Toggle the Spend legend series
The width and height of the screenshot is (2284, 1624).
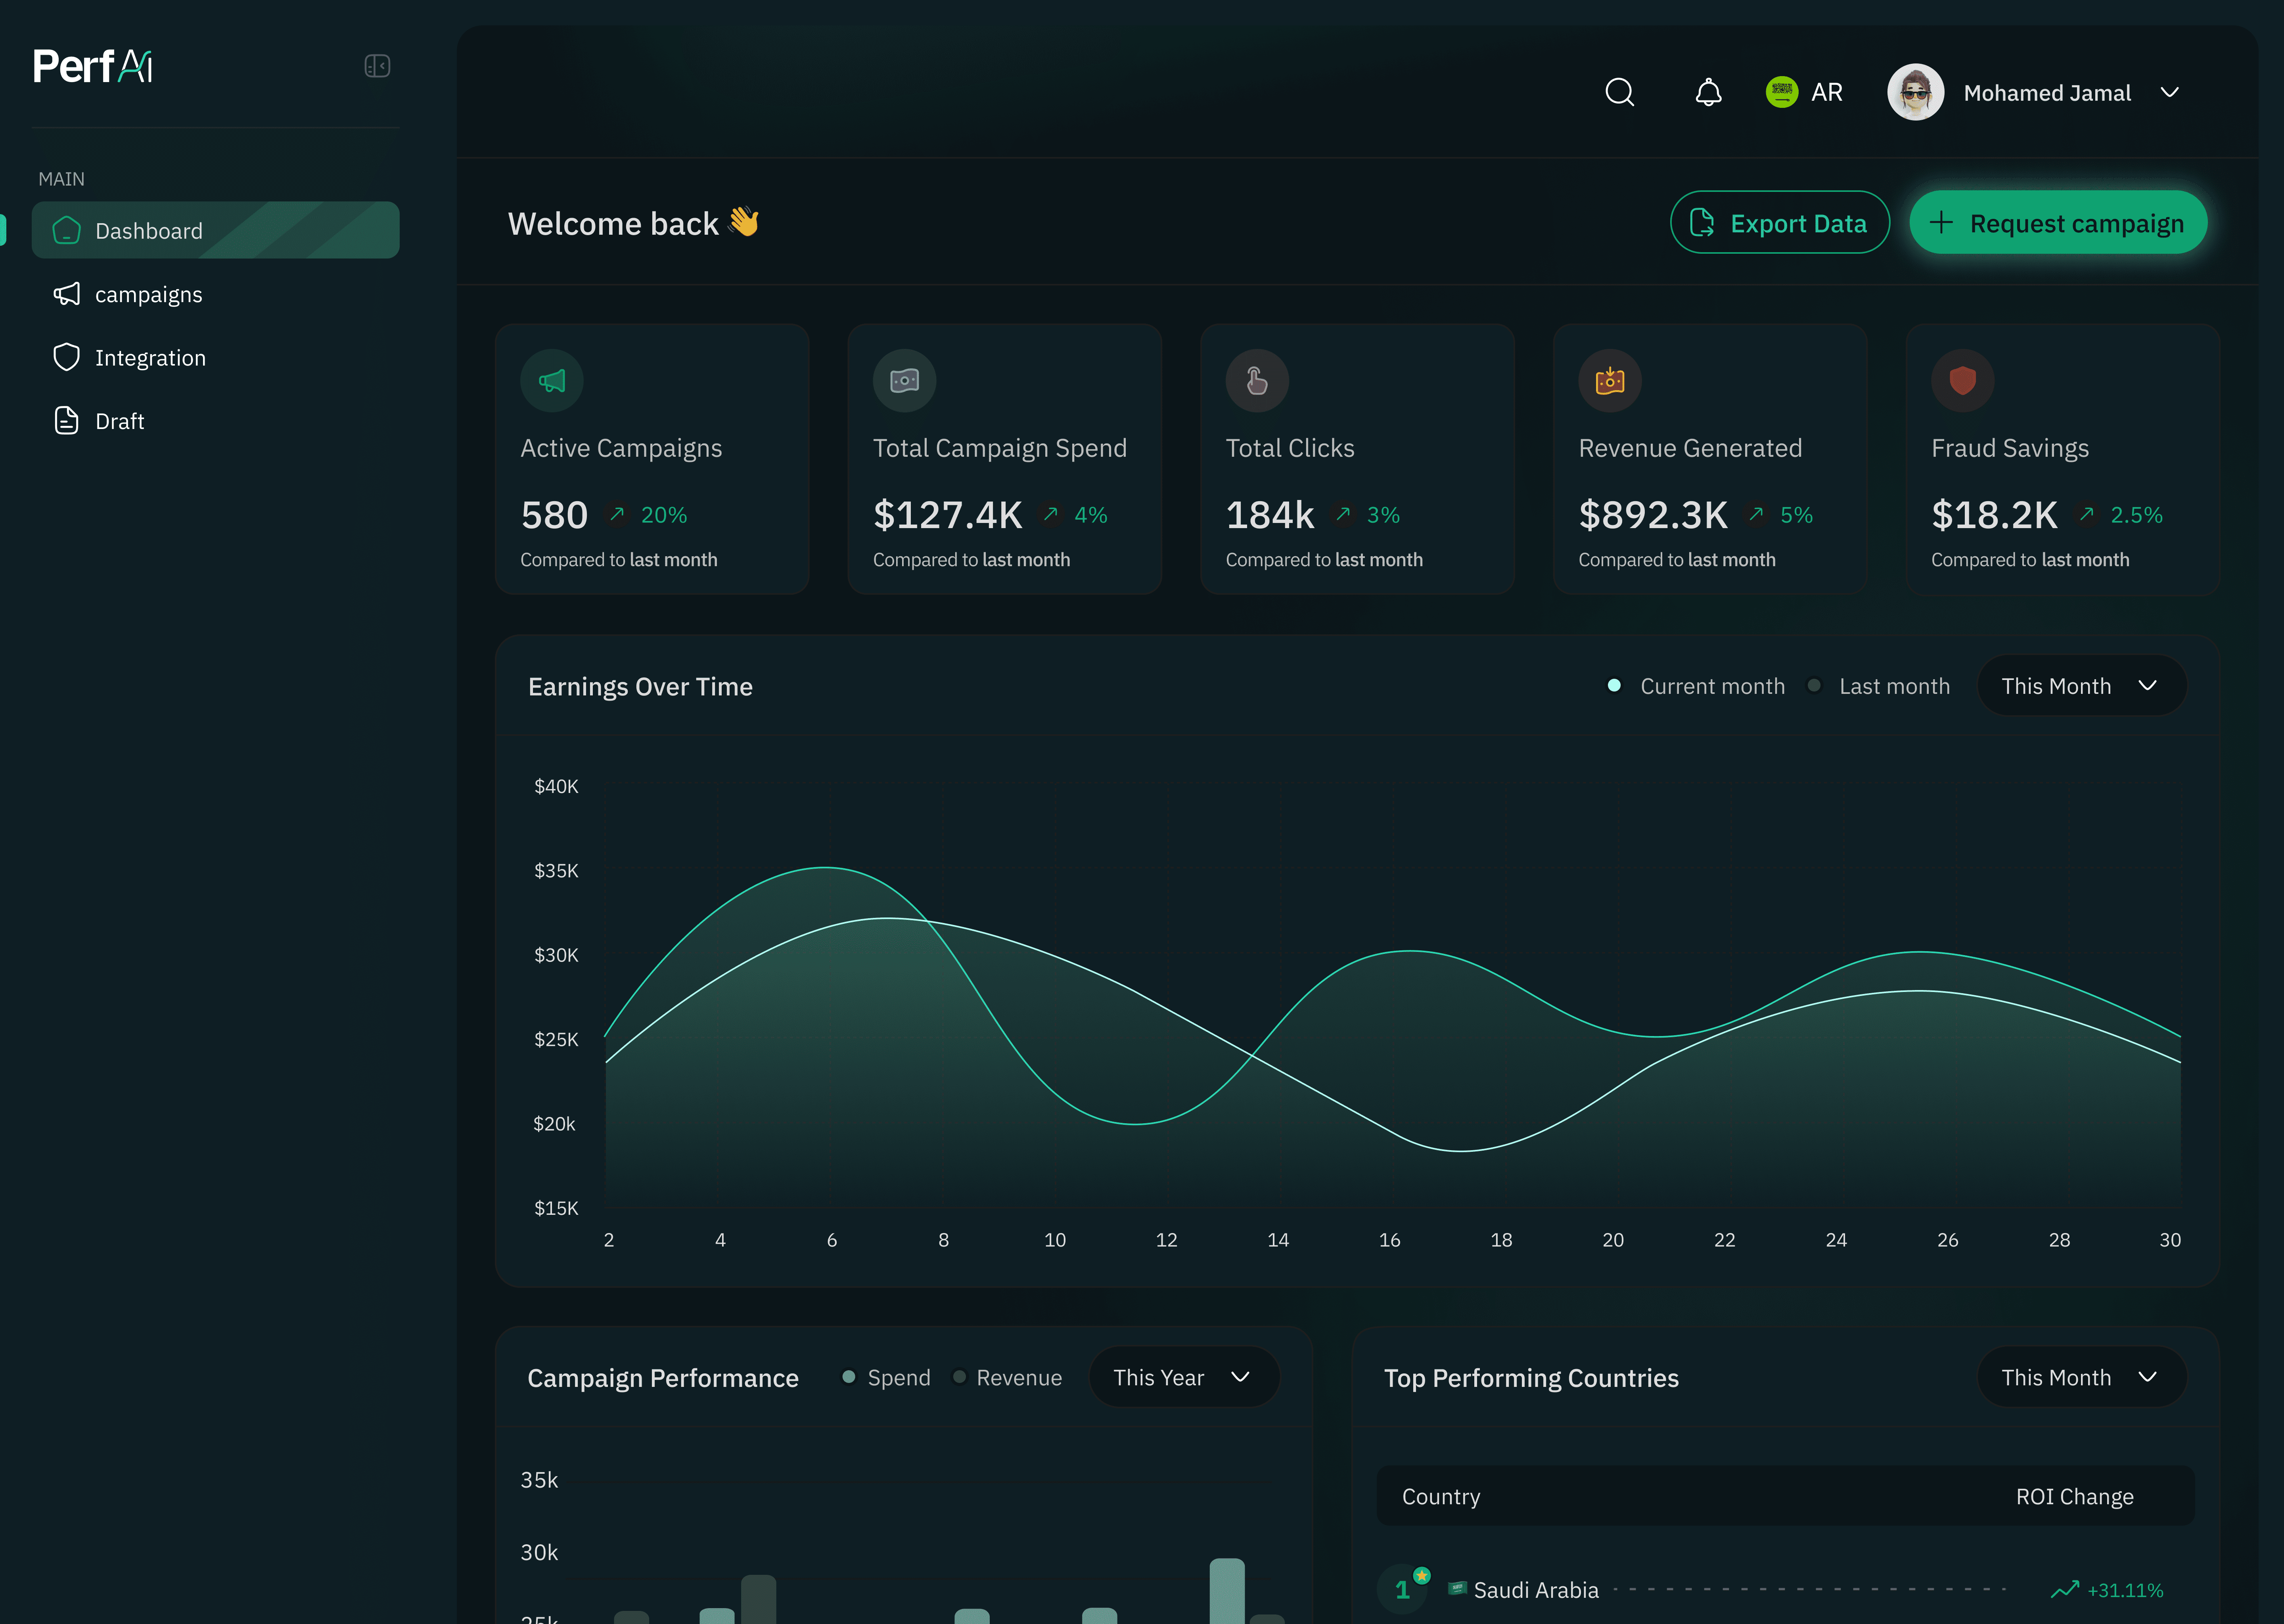[x=886, y=1377]
